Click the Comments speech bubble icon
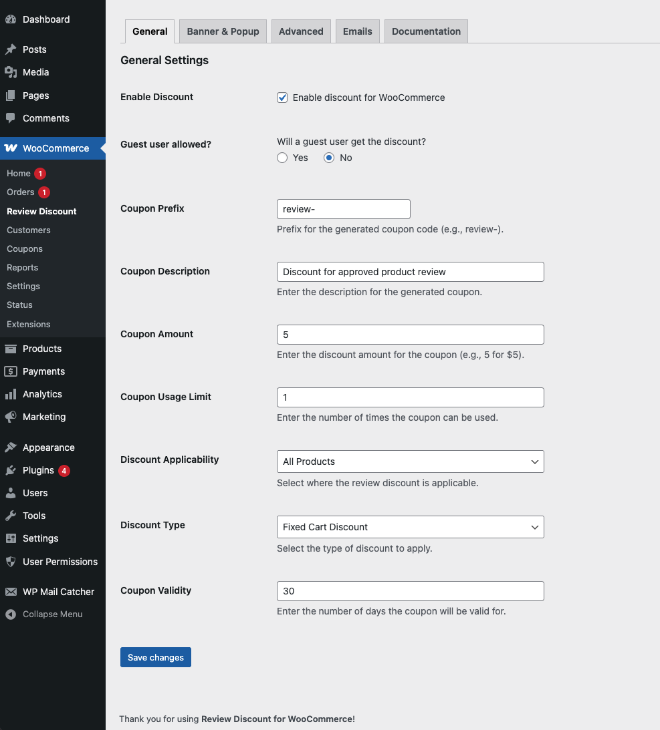This screenshot has width=660, height=730. pyautogui.click(x=11, y=118)
